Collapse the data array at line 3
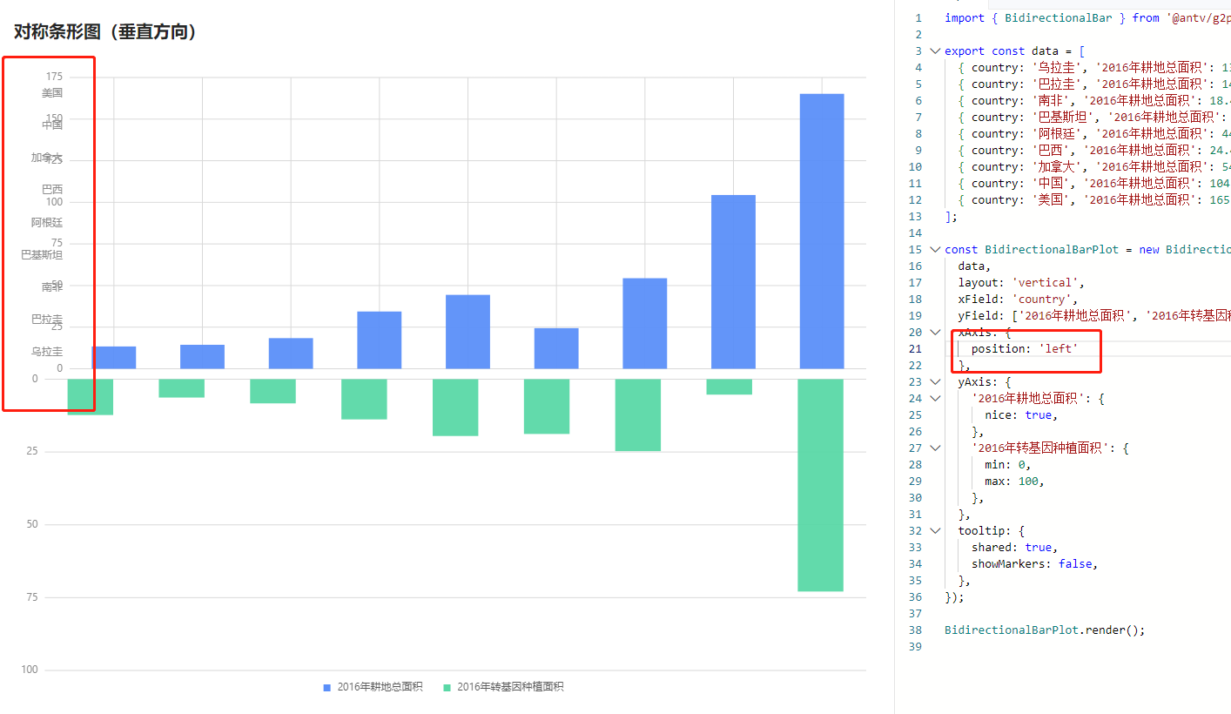Screen dimensions: 1231x714 click(x=934, y=51)
